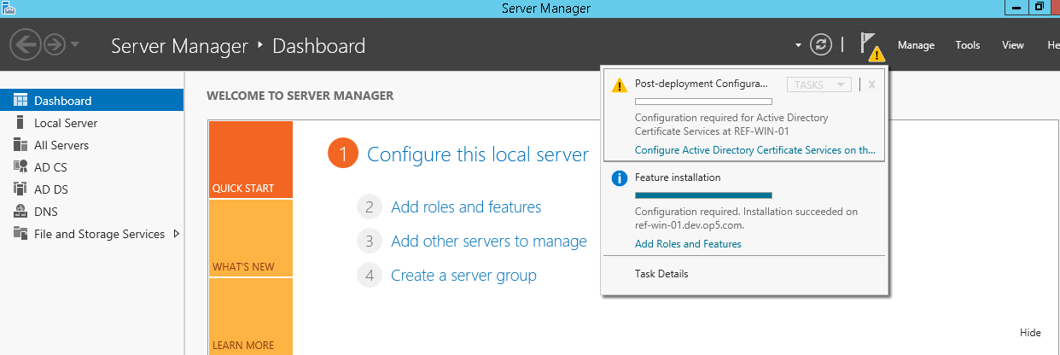Dismiss the Post-deployment Configuration notification
This screenshot has width=1060, height=355.
(x=871, y=84)
